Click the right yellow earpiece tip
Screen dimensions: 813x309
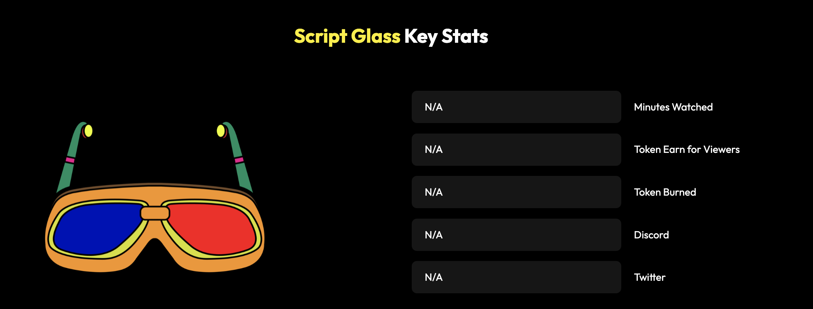(x=221, y=131)
